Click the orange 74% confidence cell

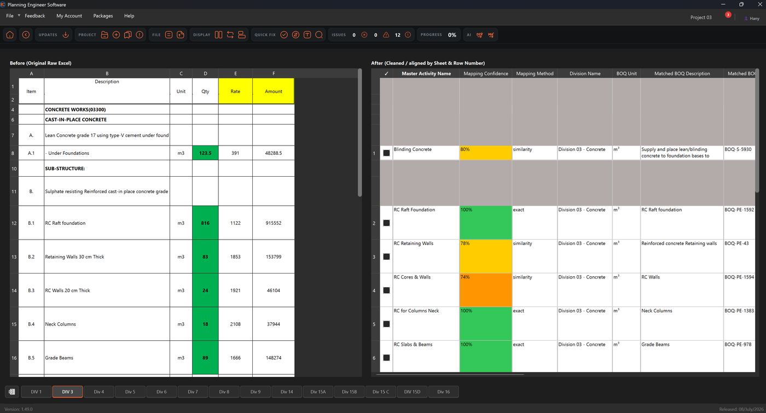tap(486, 290)
